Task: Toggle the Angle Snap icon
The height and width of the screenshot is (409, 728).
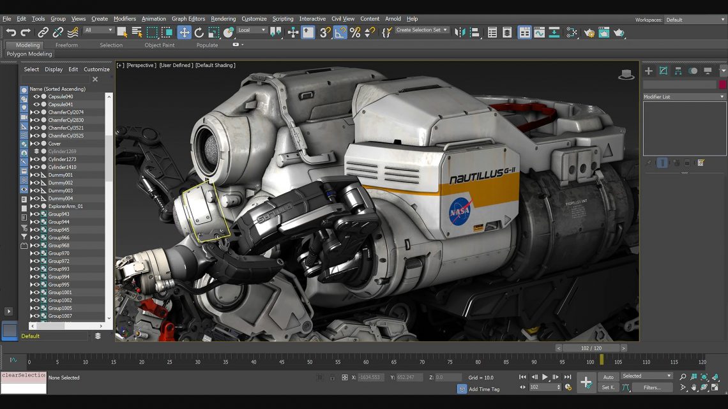Action: pos(340,33)
